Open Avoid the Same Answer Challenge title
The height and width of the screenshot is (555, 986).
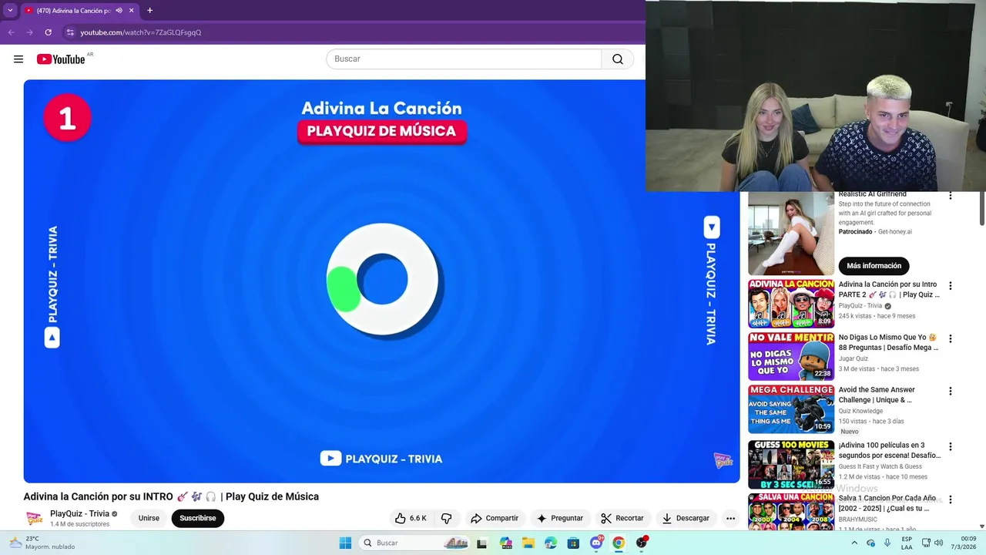coord(877,395)
